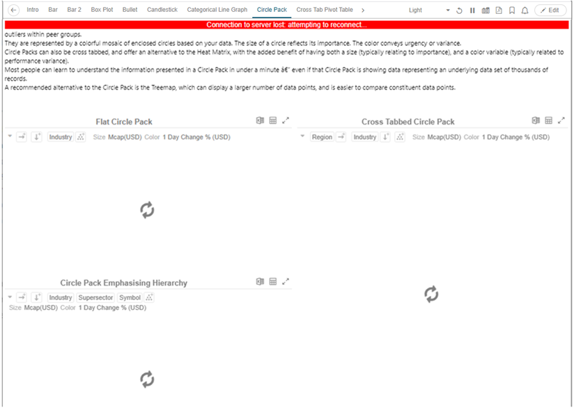The image size is (574, 408).
Task: Click Mcap(USD) size in Emphasising Hierarchy panel
Action: 40,308
